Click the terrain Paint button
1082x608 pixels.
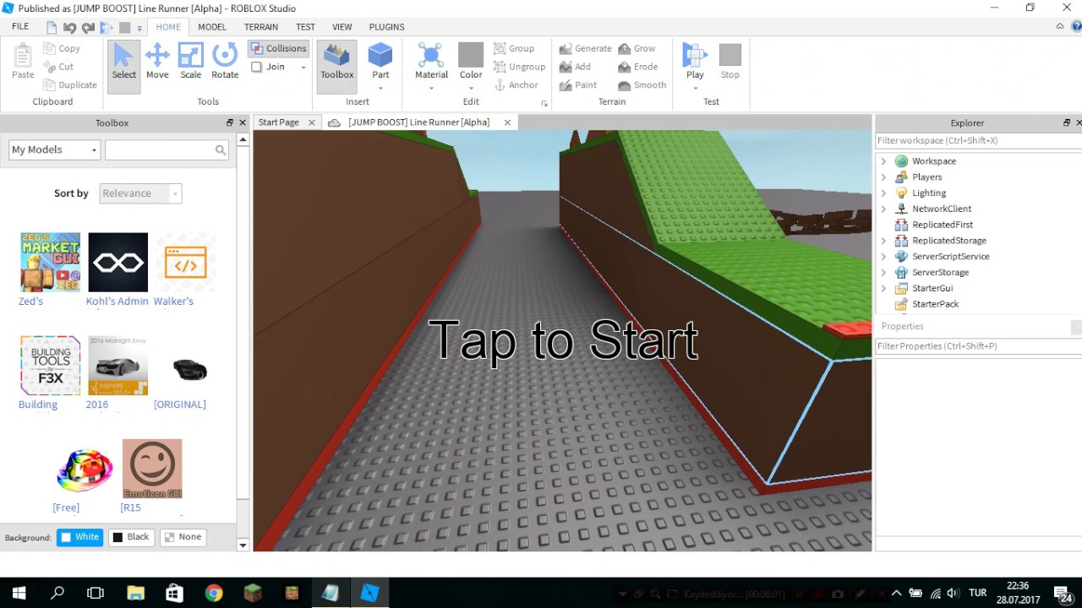coord(578,84)
